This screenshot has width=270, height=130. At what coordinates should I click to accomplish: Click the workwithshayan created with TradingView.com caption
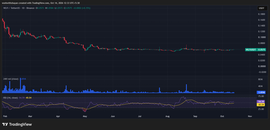click(x=41, y=3)
